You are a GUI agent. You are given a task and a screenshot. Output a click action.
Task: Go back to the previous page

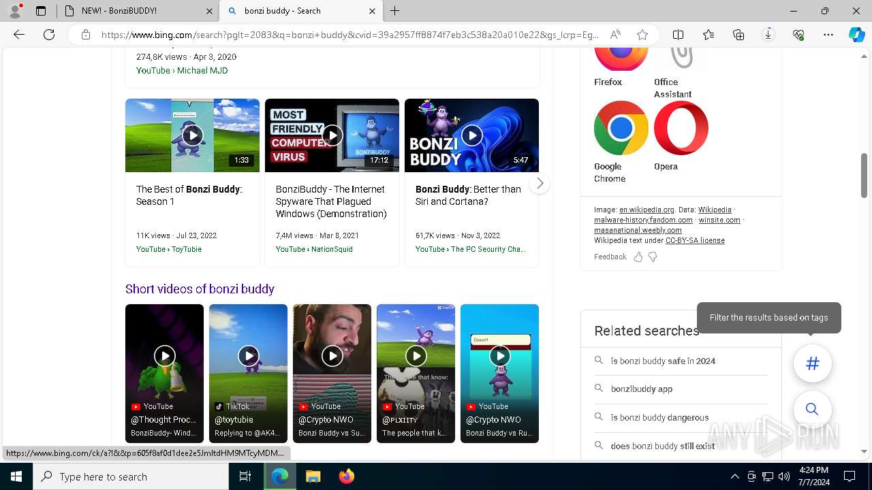coord(19,35)
